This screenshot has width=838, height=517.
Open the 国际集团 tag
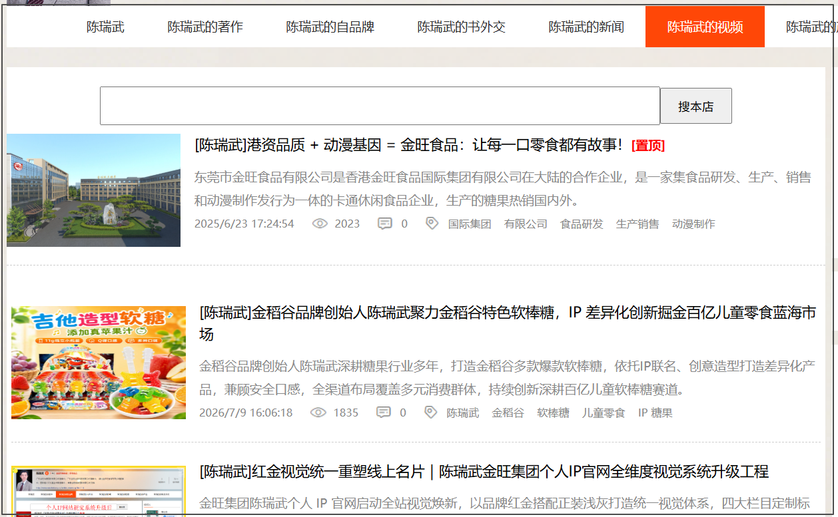click(470, 224)
